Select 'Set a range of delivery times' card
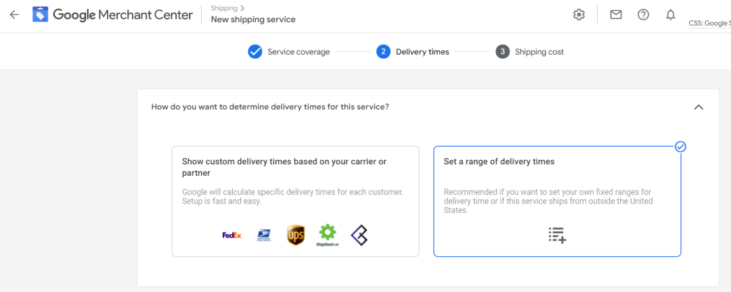This screenshot has width=731, height=292. pos(557,201)
